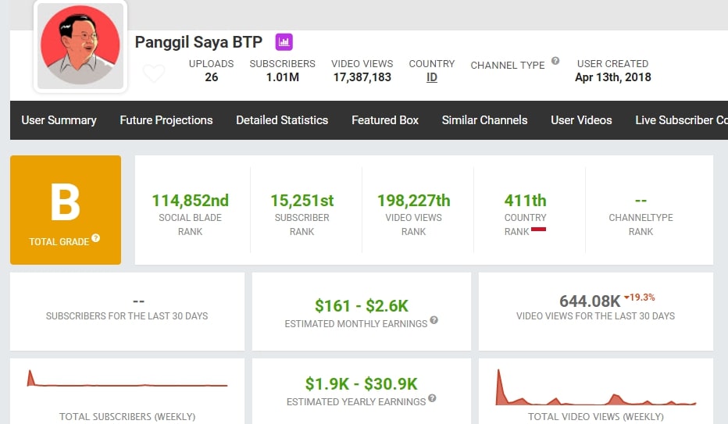
Task: Click the 411th country rank
Action: pyautogui.click(x=525, y=201)
